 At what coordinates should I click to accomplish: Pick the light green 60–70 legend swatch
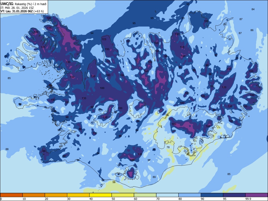tap(145, 195)
